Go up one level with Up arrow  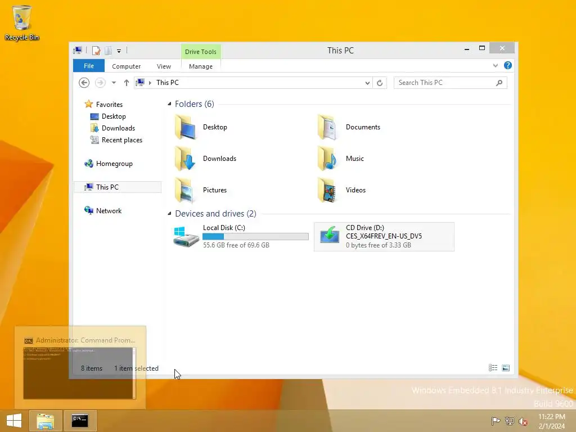coord(127,83)
